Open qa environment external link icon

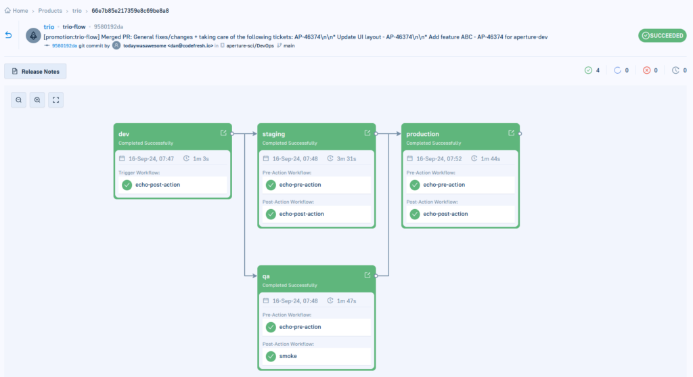(x=367, y=275)
